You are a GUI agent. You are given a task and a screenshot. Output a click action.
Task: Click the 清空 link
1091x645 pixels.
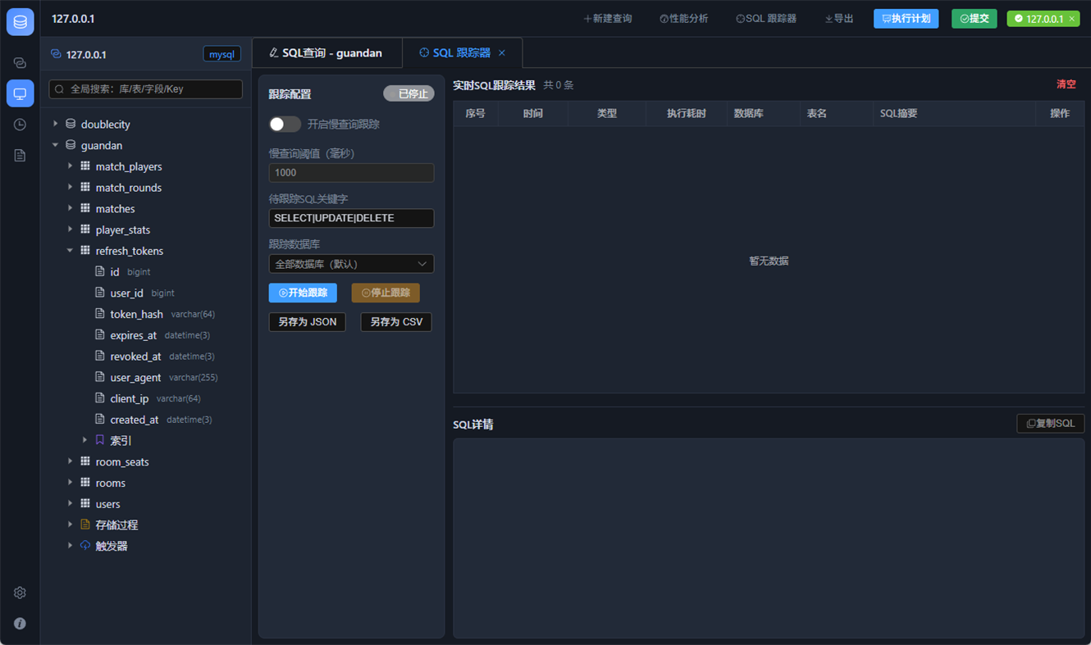pos(1066,84)
